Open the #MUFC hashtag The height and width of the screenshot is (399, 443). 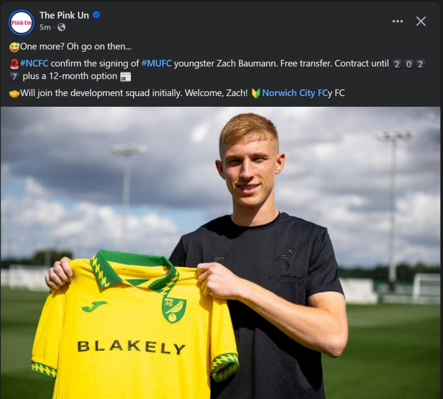[156, 63]
